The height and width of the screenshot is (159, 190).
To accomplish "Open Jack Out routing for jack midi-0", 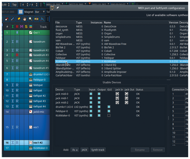I will [x=126, y=94].
